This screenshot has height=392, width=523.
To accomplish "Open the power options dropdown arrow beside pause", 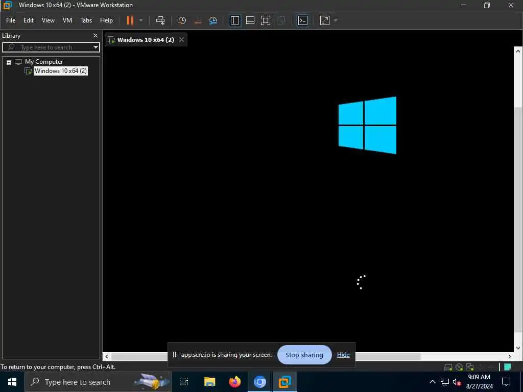I will 141,20.
